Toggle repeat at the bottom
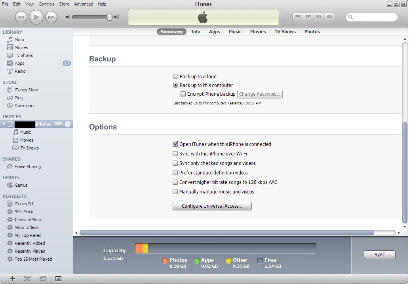 point(43,278)
